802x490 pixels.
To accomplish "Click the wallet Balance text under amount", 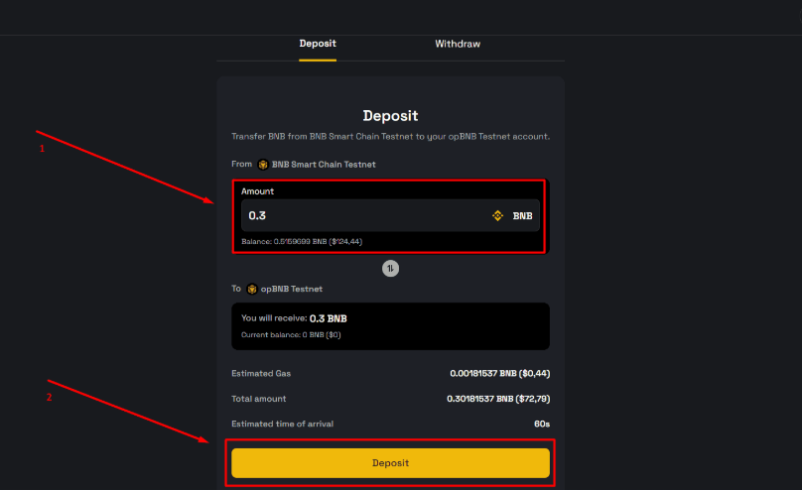I will coord(302,242).
